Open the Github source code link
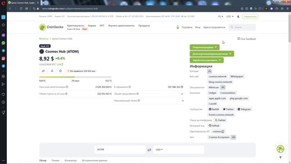The image size is (291, 164). click(x=214, y=126)
